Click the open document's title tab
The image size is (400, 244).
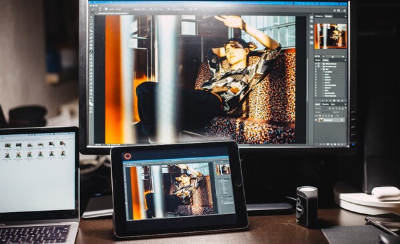(x=112, y=13)
